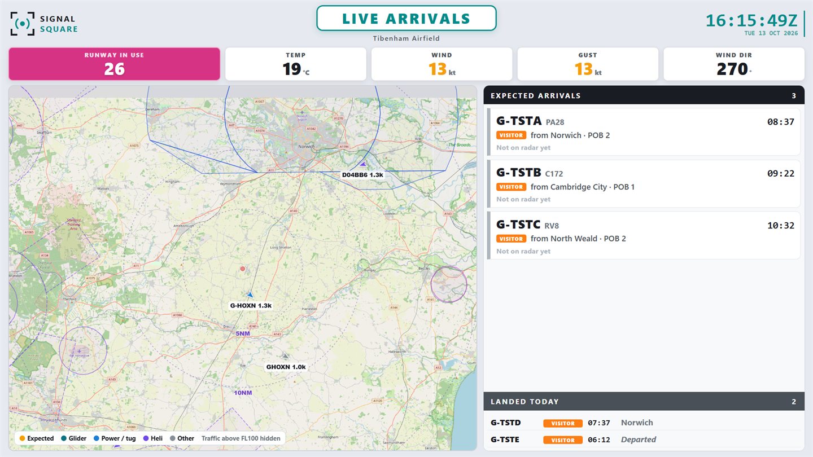This screenshot has width=813, height=457.
Task: Click the red airfield dot on map
Action: [243, 269]
